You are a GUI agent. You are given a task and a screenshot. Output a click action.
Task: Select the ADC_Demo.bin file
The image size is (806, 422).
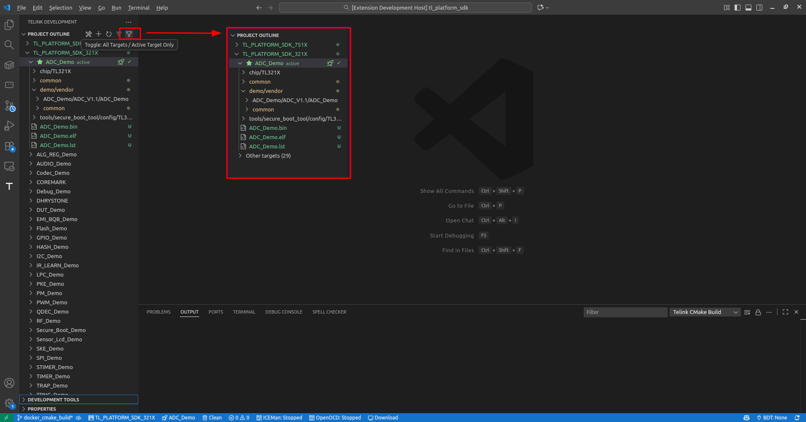tap(79, 127)
